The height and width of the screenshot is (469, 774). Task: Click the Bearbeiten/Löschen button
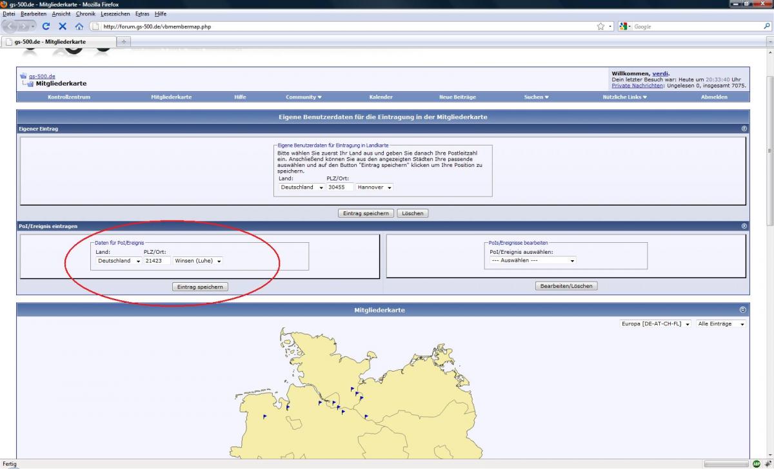[566, 286]
